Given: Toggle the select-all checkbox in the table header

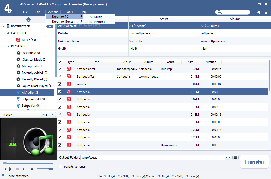Looking at the screenshot, I should 60,62.
